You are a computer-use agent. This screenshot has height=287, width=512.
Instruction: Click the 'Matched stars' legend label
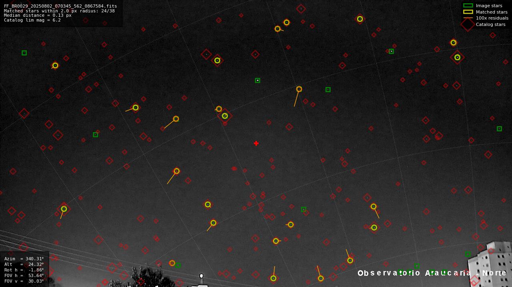pyautogui.click(x=492, y=12)
